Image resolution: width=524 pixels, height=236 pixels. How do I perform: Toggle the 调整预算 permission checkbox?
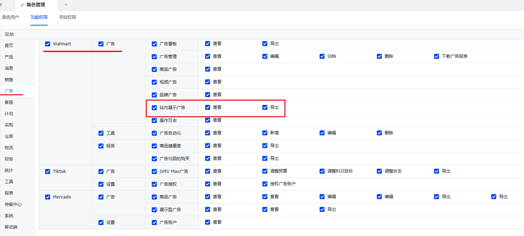point(265,171)
